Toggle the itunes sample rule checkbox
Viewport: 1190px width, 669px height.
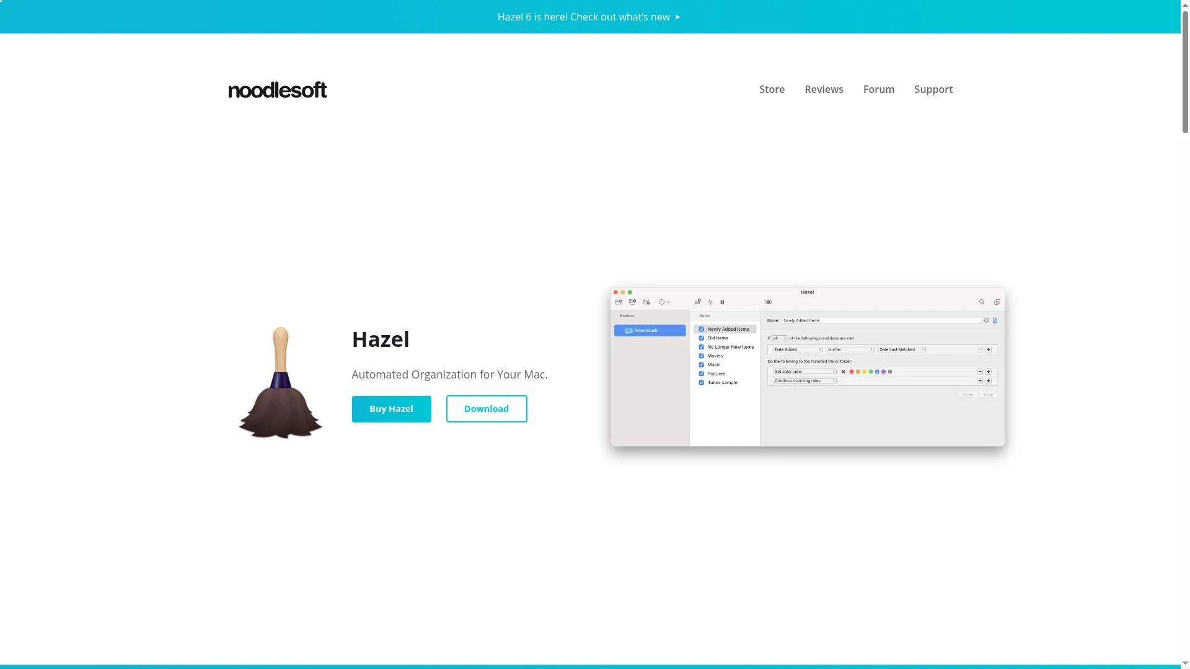(x=702, y=382)
